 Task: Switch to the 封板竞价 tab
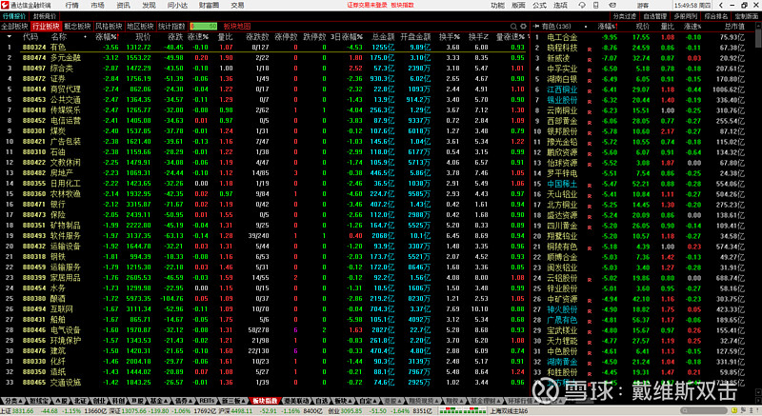[44, 16]
